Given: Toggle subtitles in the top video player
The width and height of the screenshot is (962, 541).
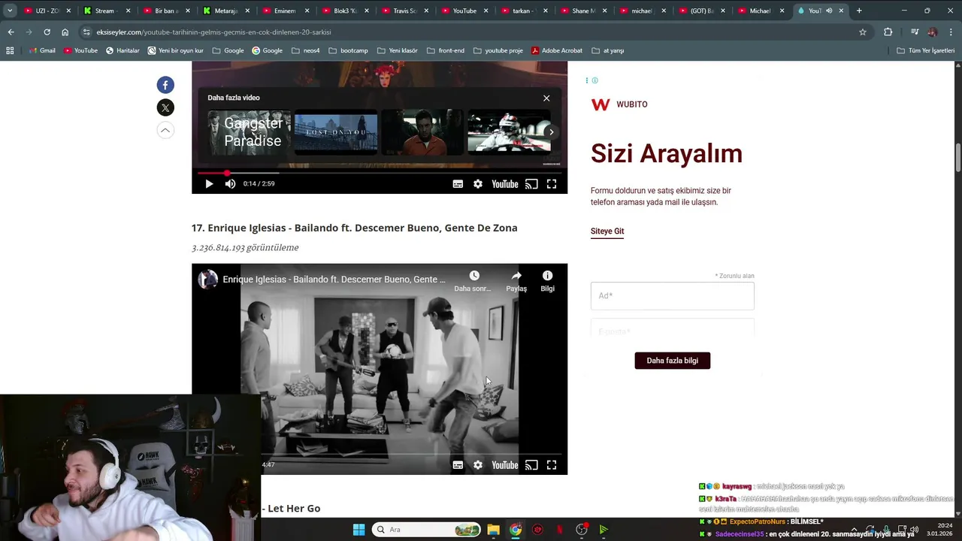Looking at the screenshot, I should click(x=458, y=184).
